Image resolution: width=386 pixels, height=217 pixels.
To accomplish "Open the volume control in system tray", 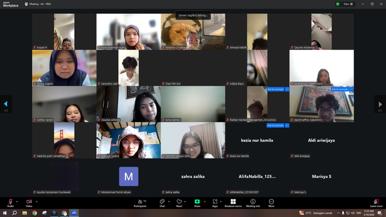I will coord(353,213).
